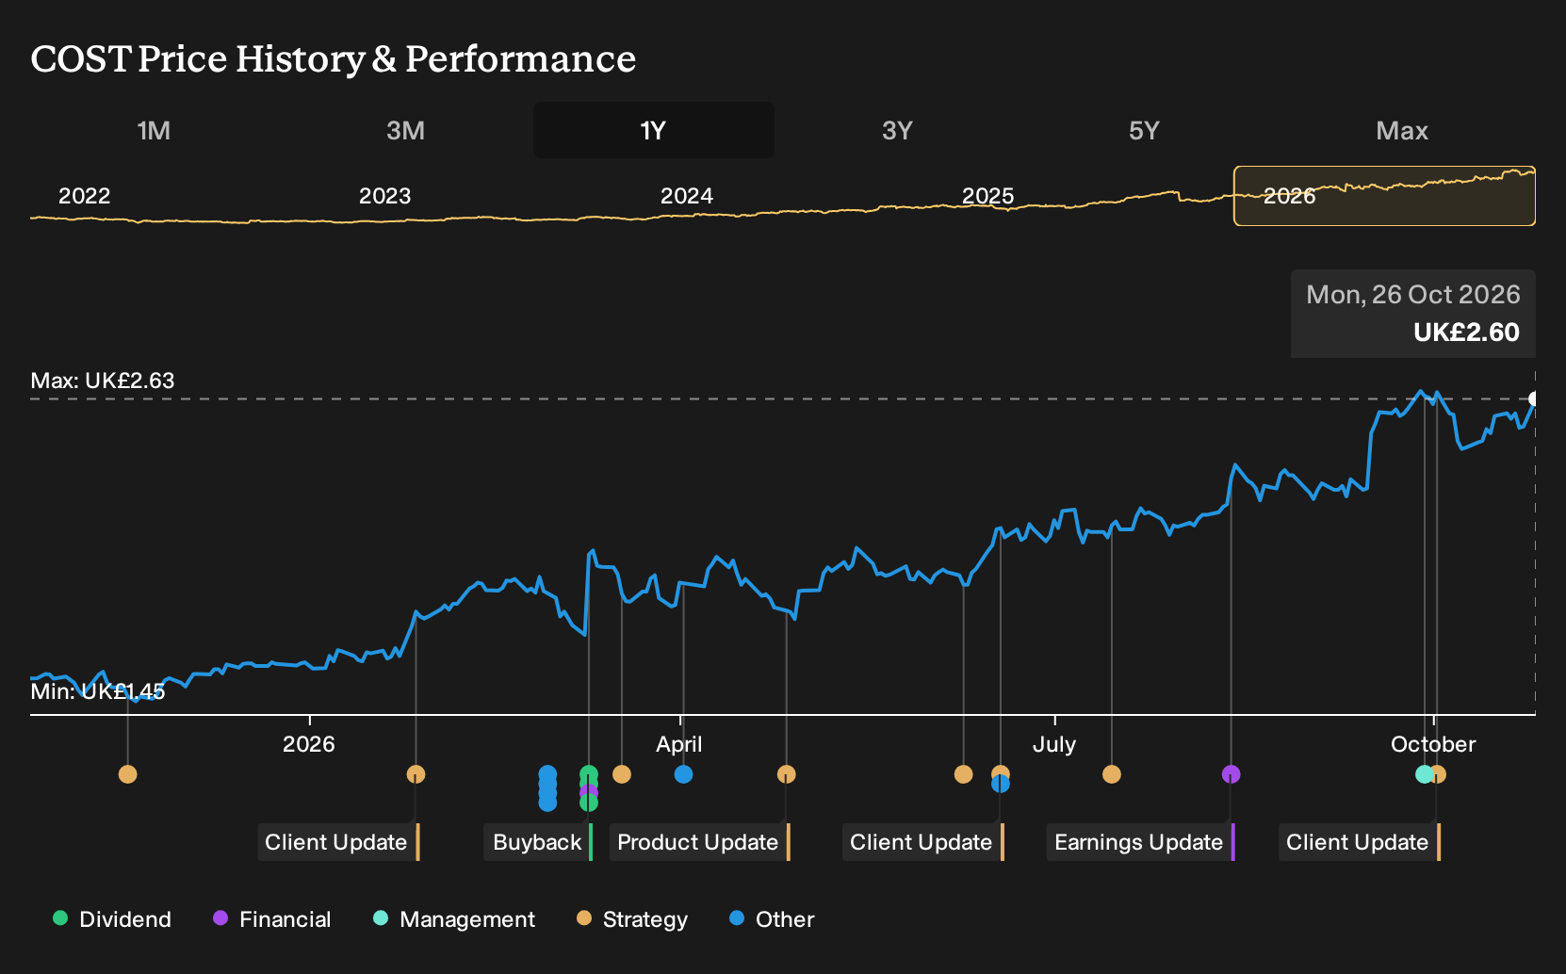The image size is (1566, 974).
Task: Click the Buyback event label
Action: pos(538,842)
